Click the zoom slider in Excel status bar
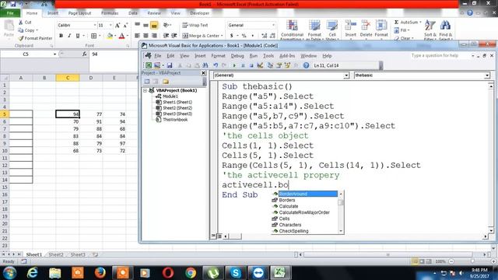The image size is (498, 280). coord(472,261)
